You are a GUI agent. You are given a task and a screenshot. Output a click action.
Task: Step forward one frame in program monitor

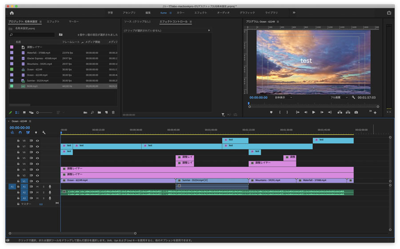(x=322, y=112)
